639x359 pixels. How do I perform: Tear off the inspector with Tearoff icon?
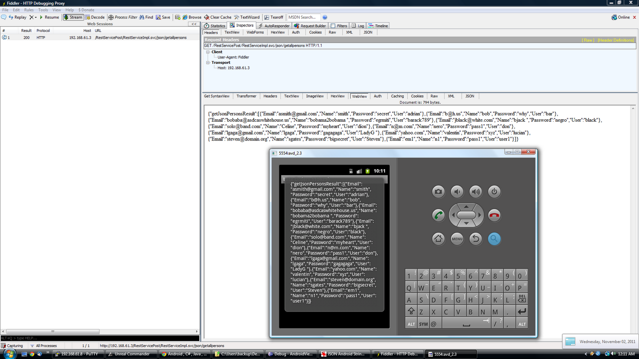tap(273, 17)
